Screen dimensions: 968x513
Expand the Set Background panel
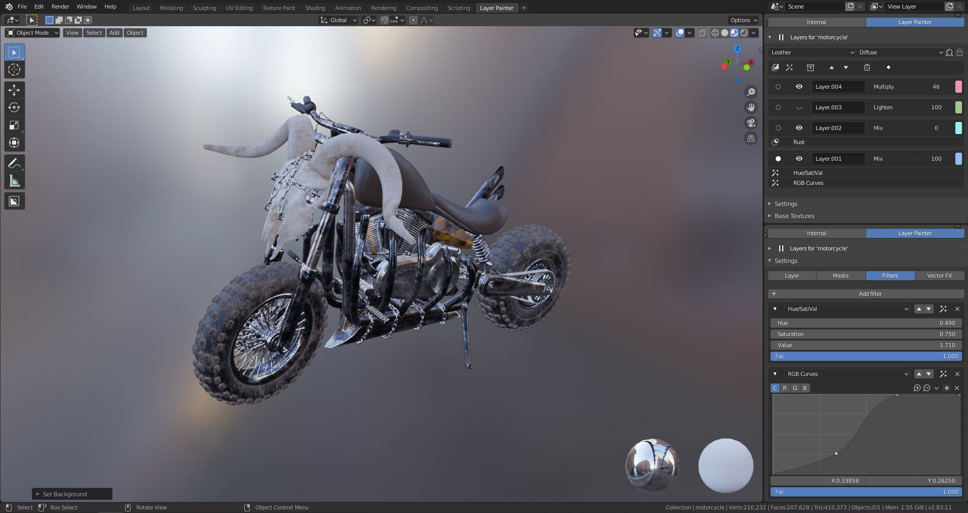tap(72, 494)
